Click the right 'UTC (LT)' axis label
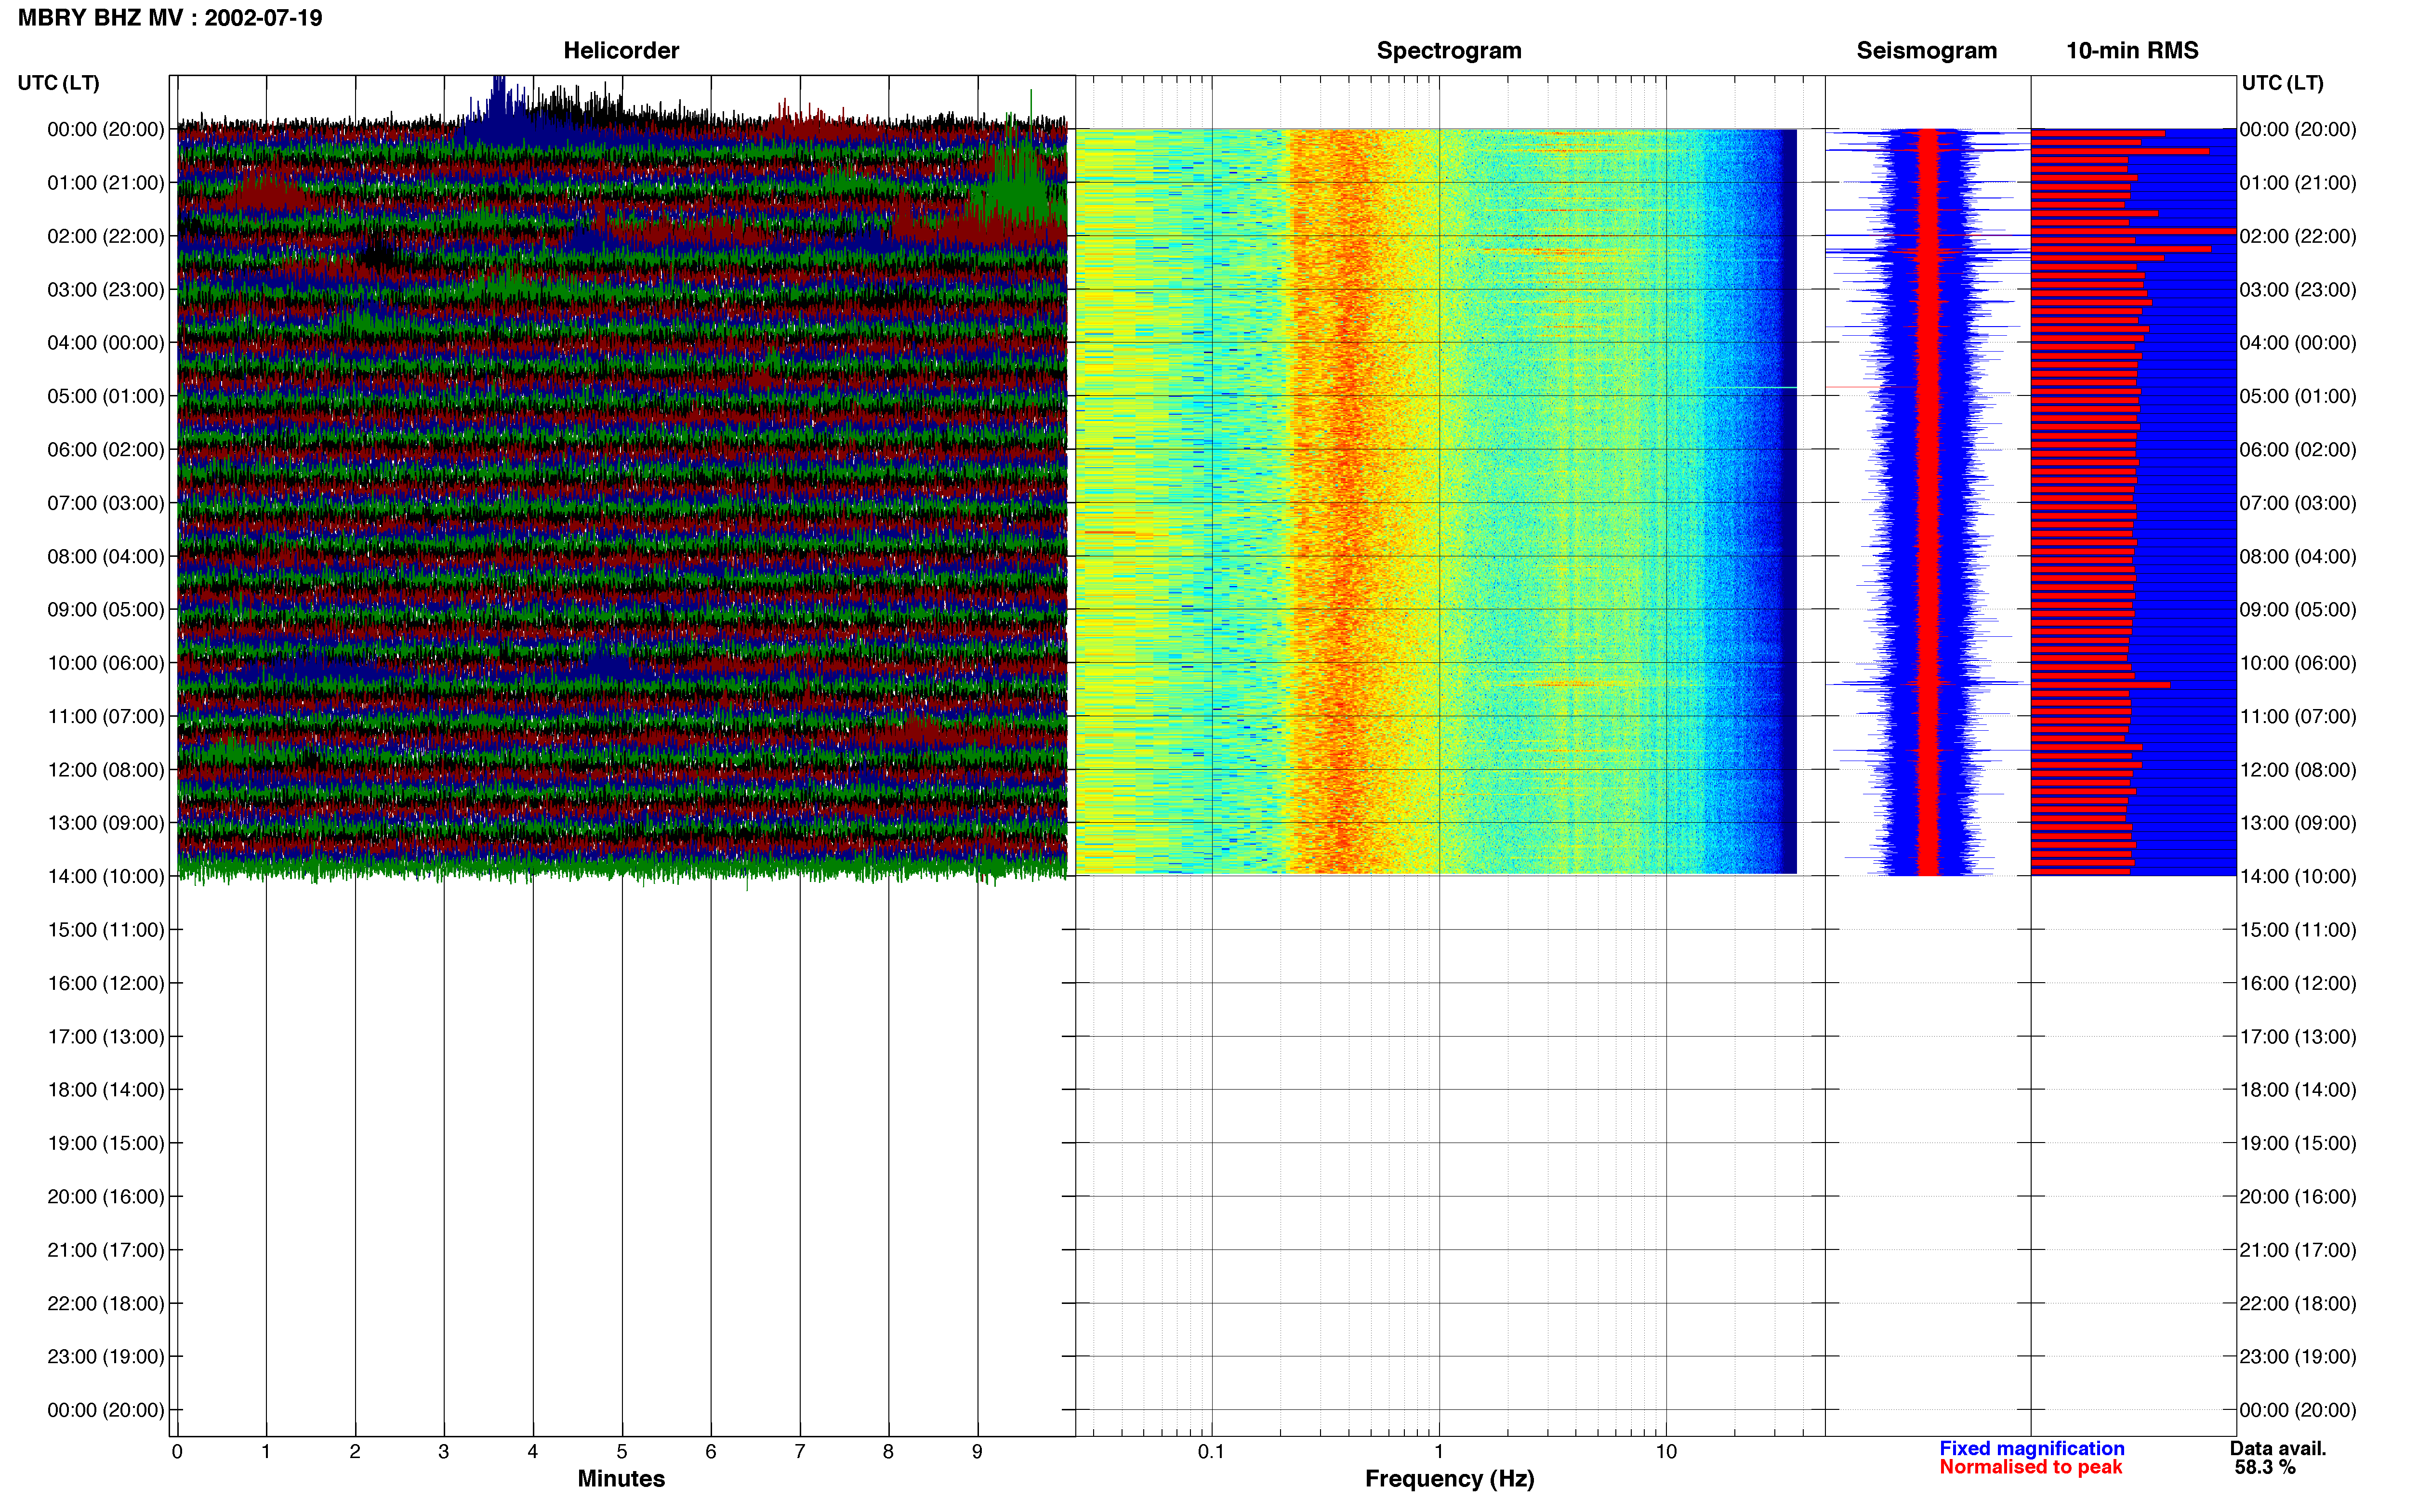 click(2282, 83)
